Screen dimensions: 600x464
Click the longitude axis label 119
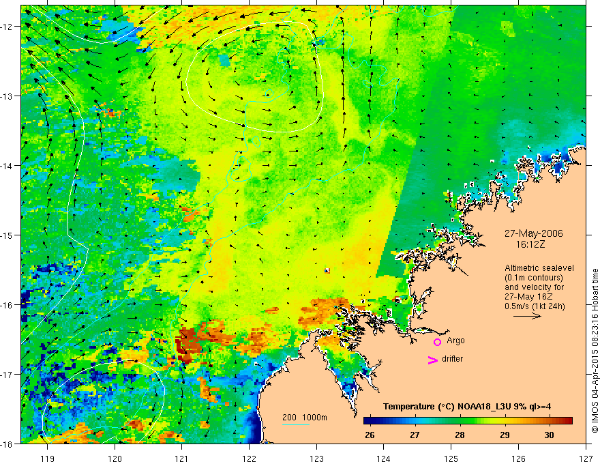[48, 459]
